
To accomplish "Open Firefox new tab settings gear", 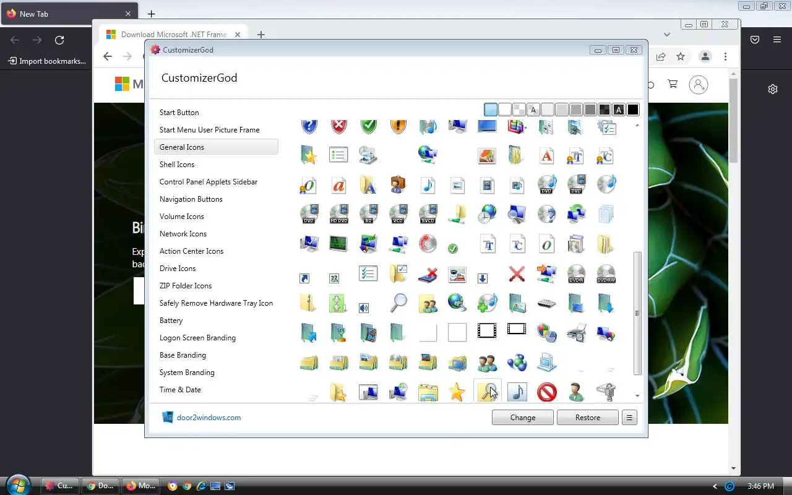I will (773, 89).
